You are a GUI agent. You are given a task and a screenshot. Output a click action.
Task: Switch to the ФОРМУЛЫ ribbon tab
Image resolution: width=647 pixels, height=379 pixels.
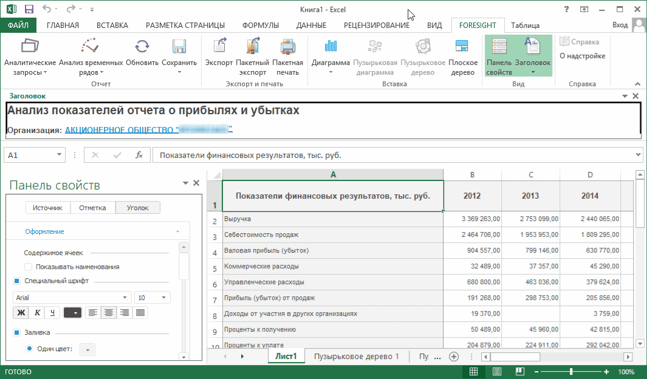[x=260, y=25]
